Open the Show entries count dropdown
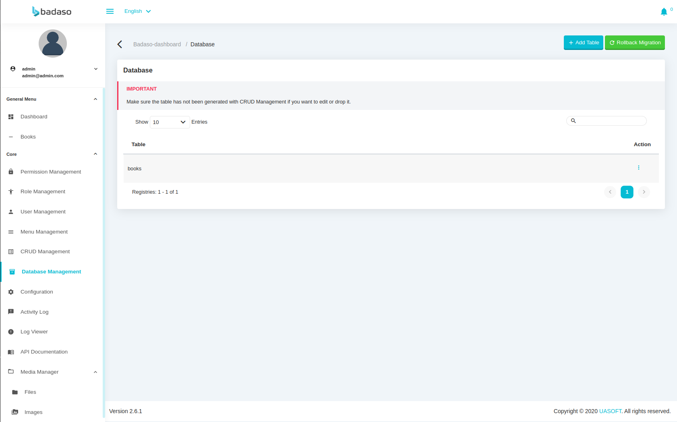The image size is (677, 422). point(170,122)
